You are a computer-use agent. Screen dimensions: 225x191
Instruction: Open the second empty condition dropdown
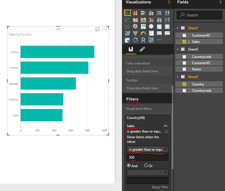pyautogui.click(x=148, y=173)
